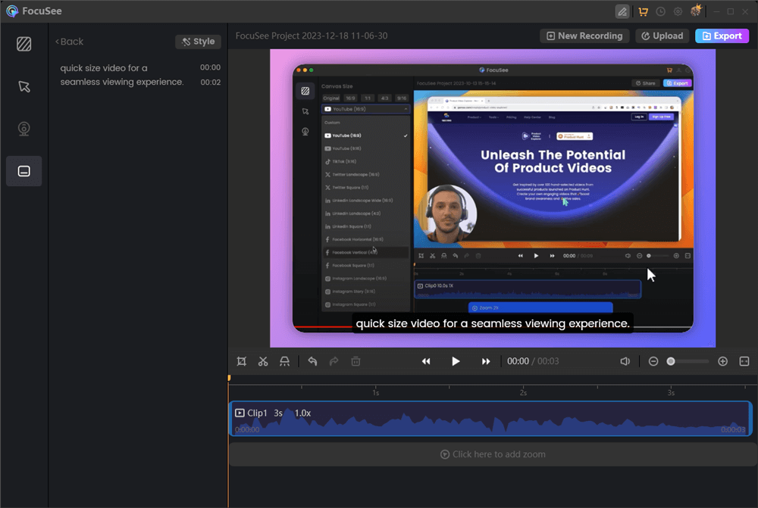The height and width of the screenshot is (508, 758).
Task: Undo the last edit
Action: 312,361
